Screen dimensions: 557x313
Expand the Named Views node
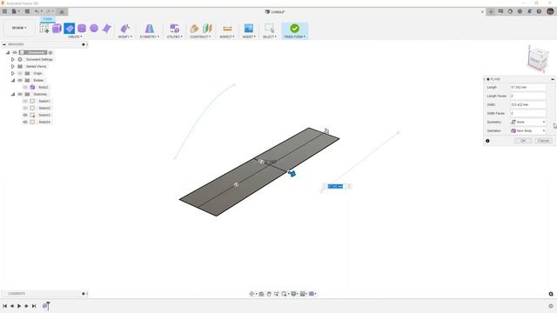pos(13,66)
